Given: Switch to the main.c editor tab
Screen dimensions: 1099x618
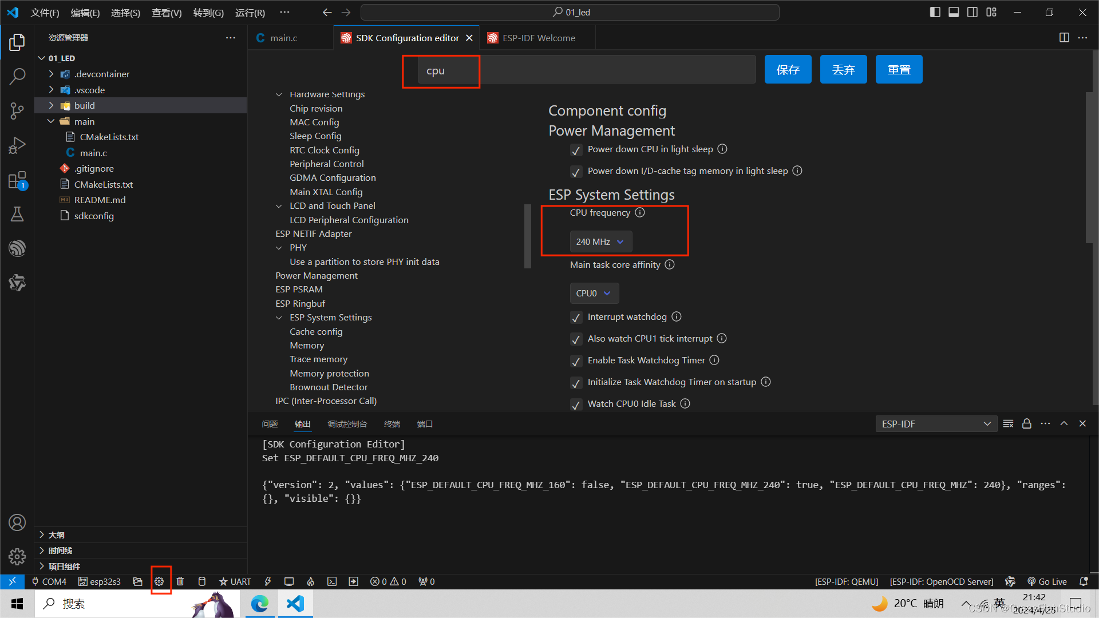Looking at the screenshot, I should (283, 38).
